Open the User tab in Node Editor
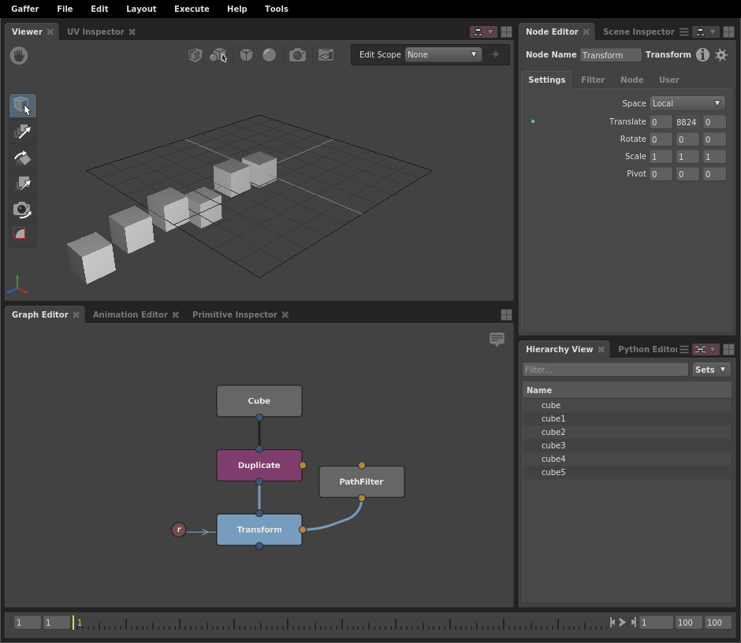 668,80
